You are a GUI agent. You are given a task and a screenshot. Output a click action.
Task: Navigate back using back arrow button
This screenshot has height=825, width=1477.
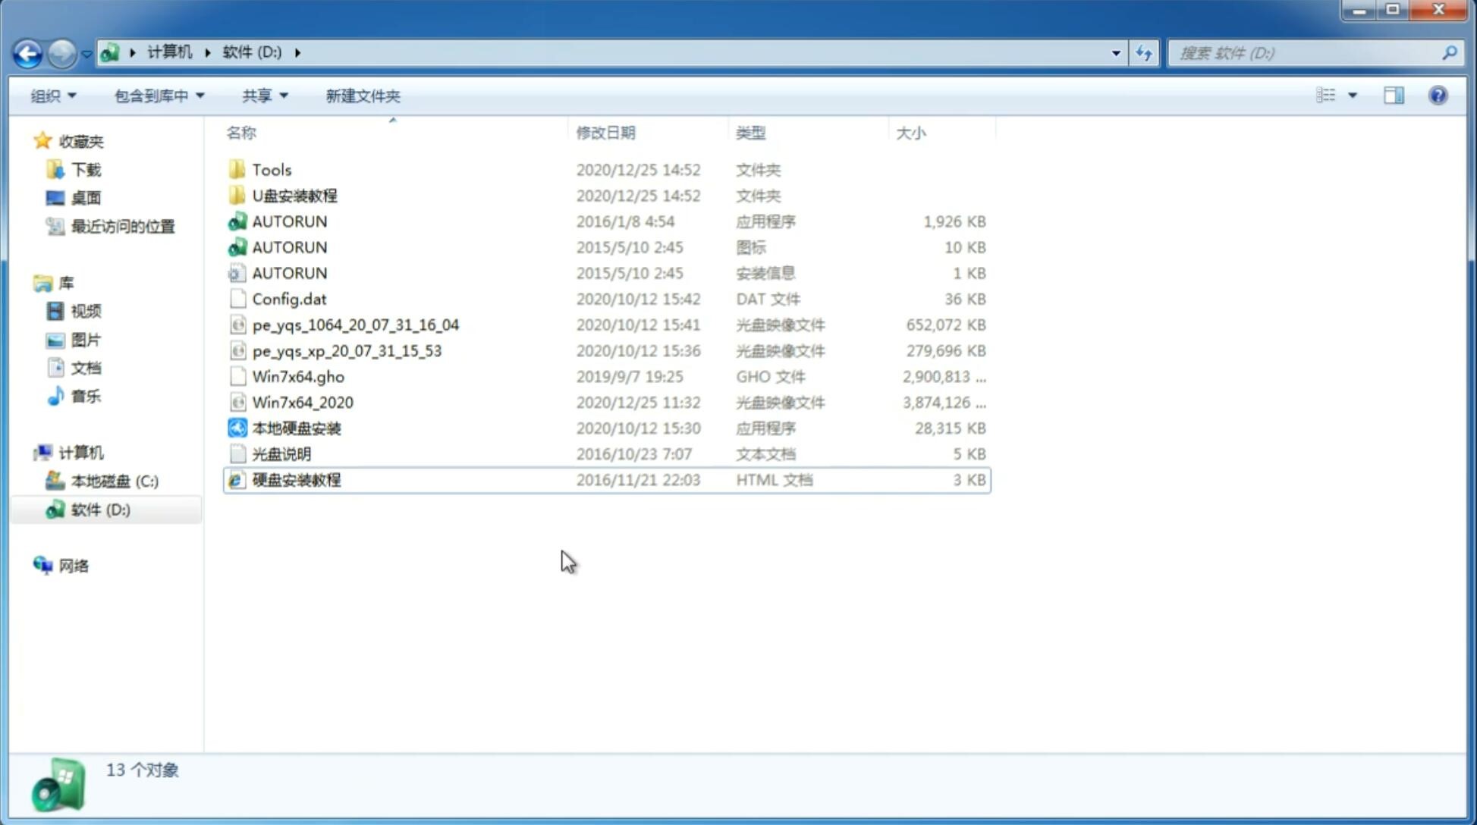coord(27,52)
